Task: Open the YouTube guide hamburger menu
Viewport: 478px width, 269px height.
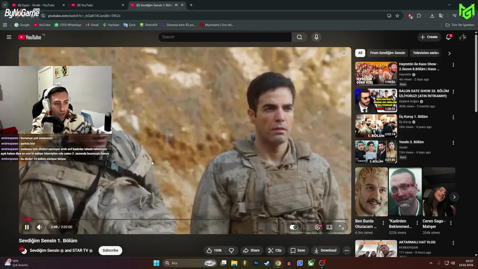Action: point(9,37)
